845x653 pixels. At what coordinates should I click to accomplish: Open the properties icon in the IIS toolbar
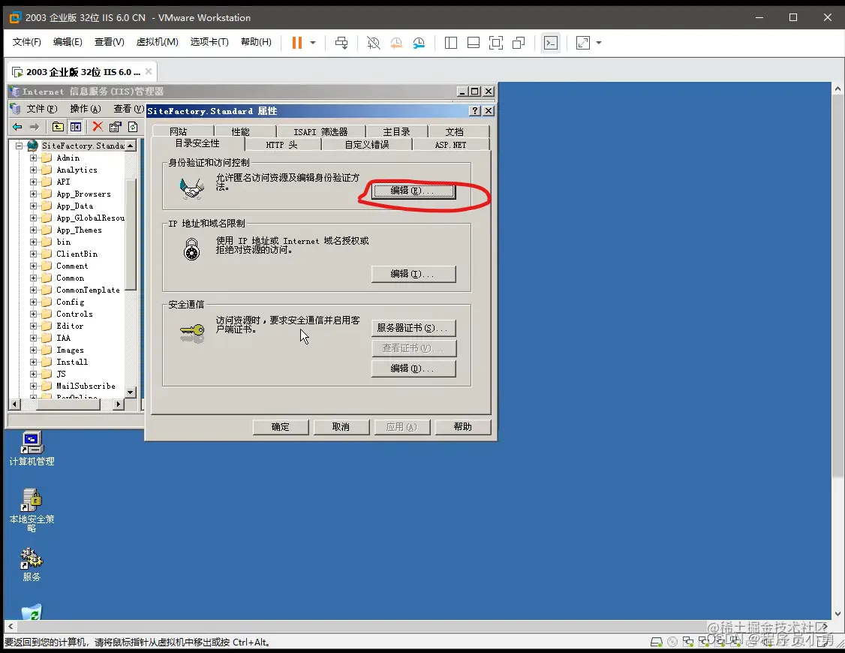(x=116, y=127)
